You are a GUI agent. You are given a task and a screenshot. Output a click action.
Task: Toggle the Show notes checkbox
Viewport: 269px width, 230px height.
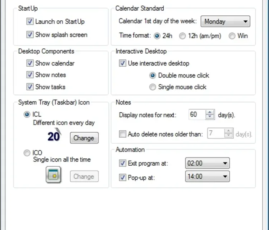point(30,75)
